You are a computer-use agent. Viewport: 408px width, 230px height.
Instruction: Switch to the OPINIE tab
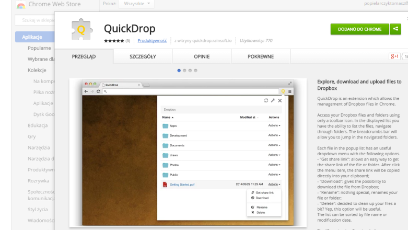202,56
